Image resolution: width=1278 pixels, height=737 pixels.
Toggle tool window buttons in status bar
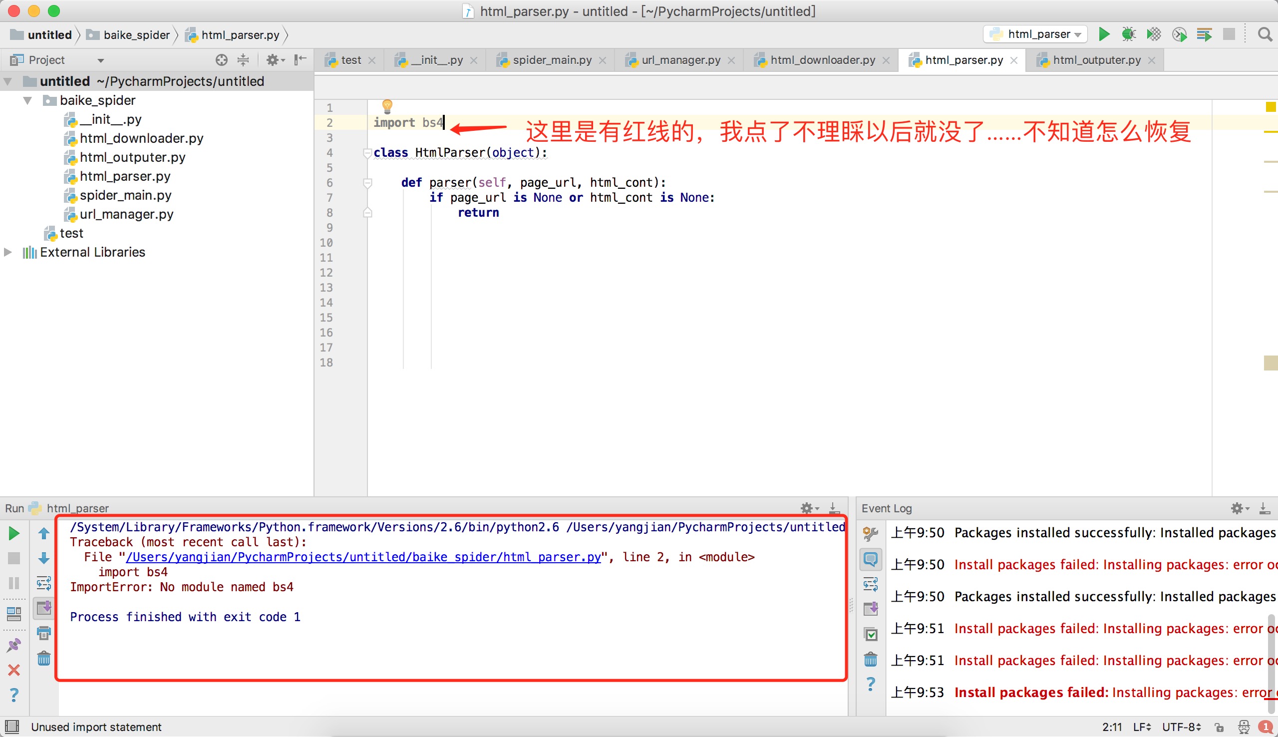pyautogui.click(x=11, y=727)
